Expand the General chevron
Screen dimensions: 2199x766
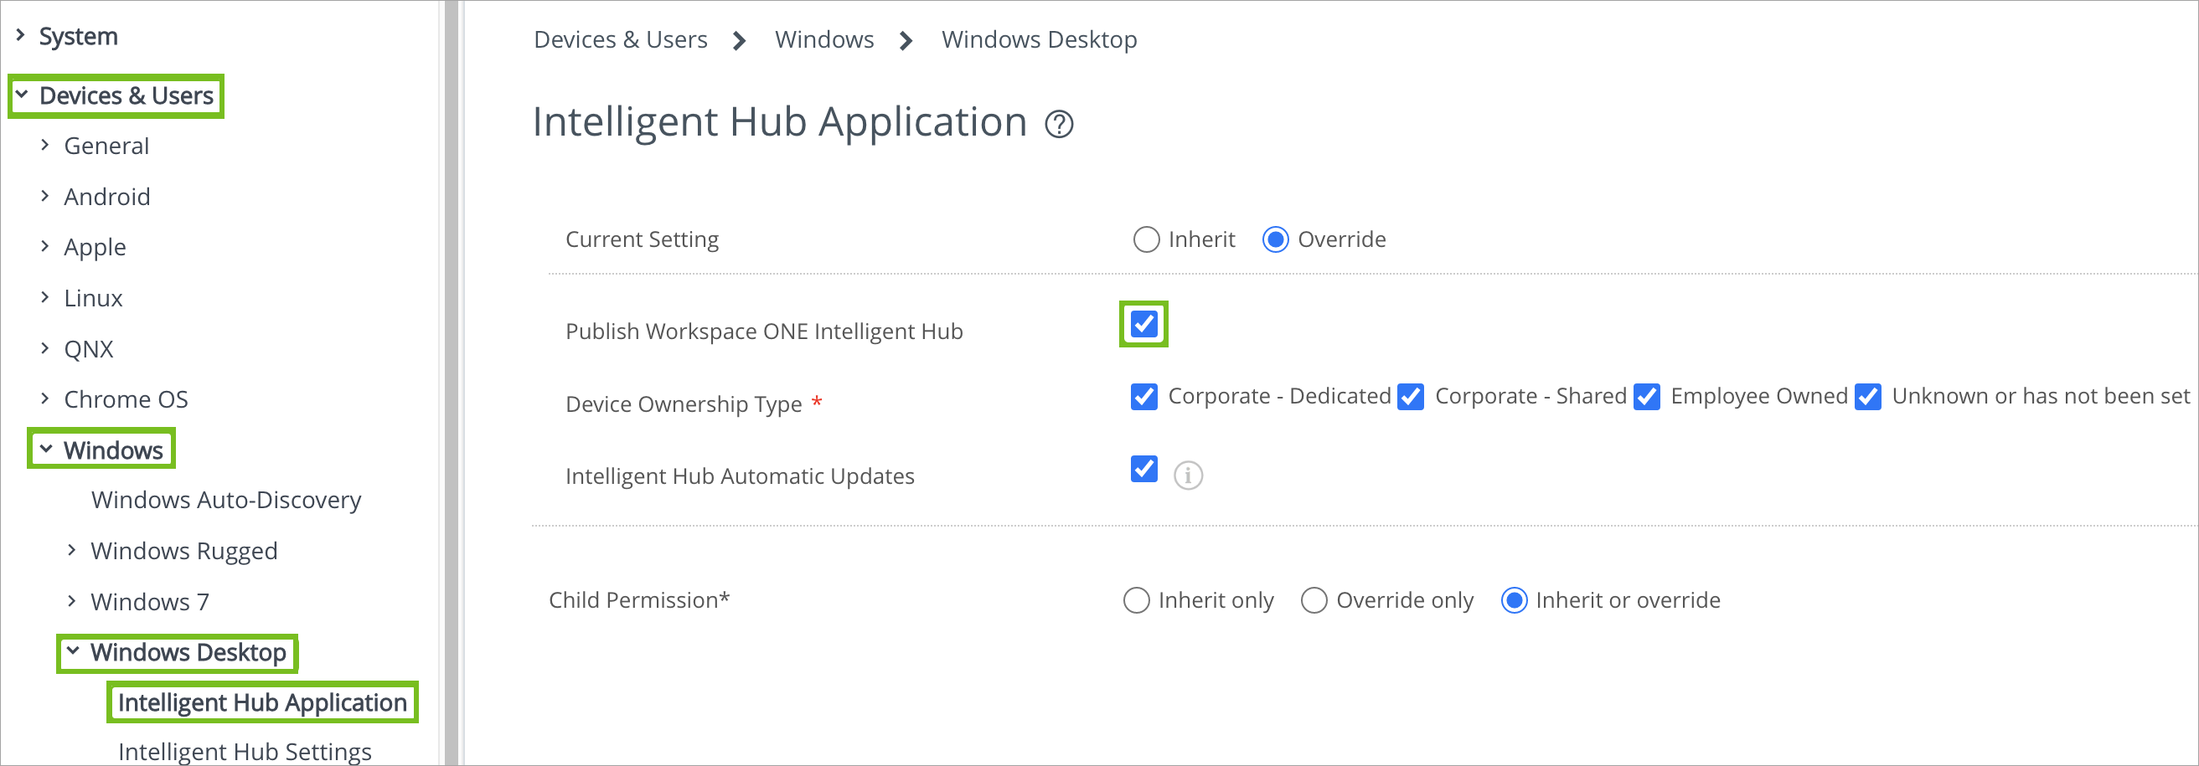45,145
